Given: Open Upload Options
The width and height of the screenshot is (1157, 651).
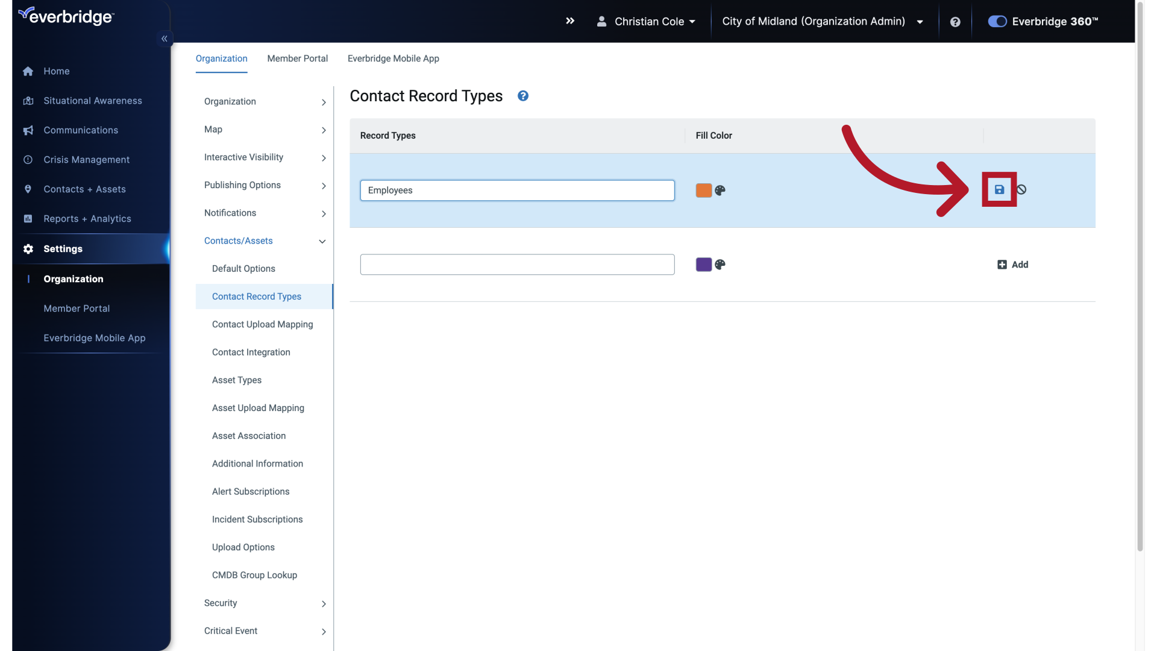Looking at the screenshot, I should coord(243,547).
